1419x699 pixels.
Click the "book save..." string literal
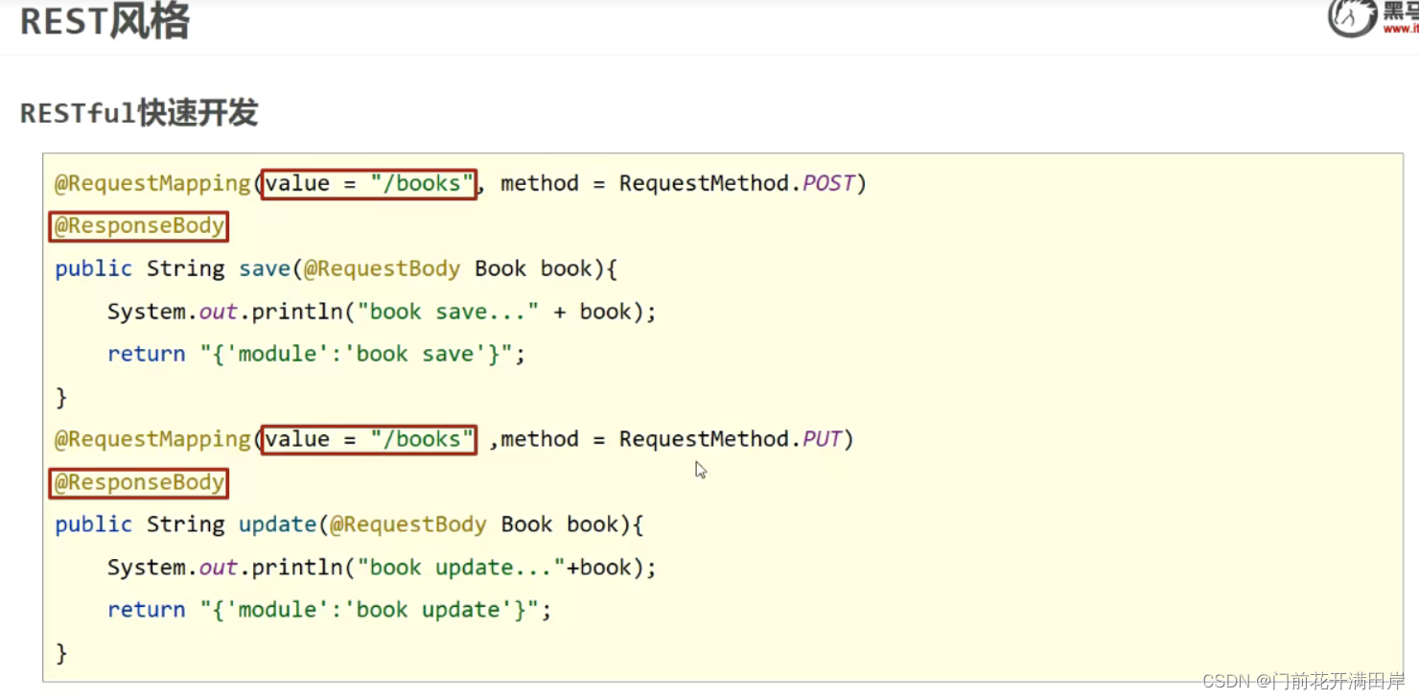coord(448,312)
